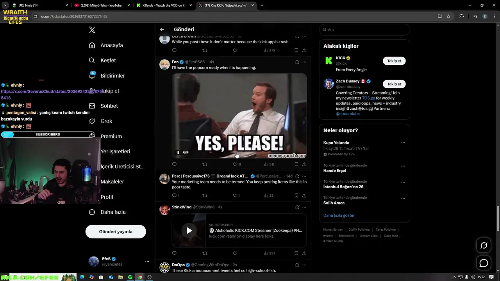Open options for Hande Erçel trend
Image resolution: width=500 pixels, height=281 pixels.
(x=403, y=166)
